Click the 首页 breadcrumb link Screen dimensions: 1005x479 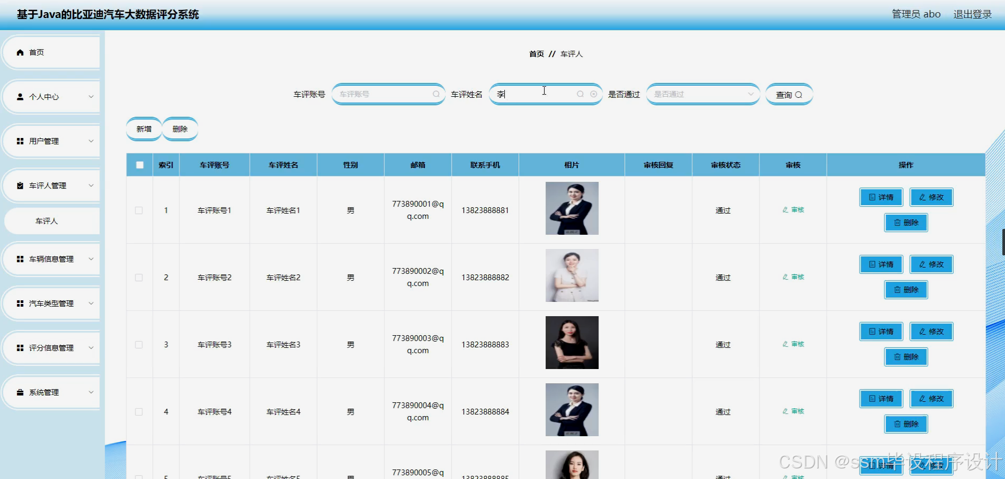pyautogui.click(x=536, y=54)
